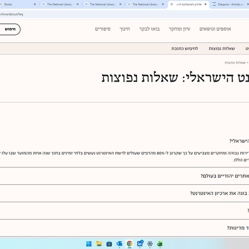
Task: Open the green Excel taskbar icon
Action: click(160, 244)
